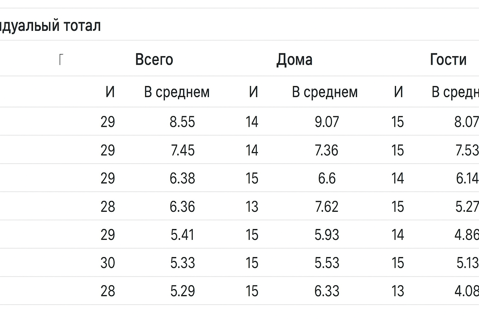Screen dimensions: 479x319
Task: Click the 7.45 value in Всего
Action: click(x=182, y=150)
